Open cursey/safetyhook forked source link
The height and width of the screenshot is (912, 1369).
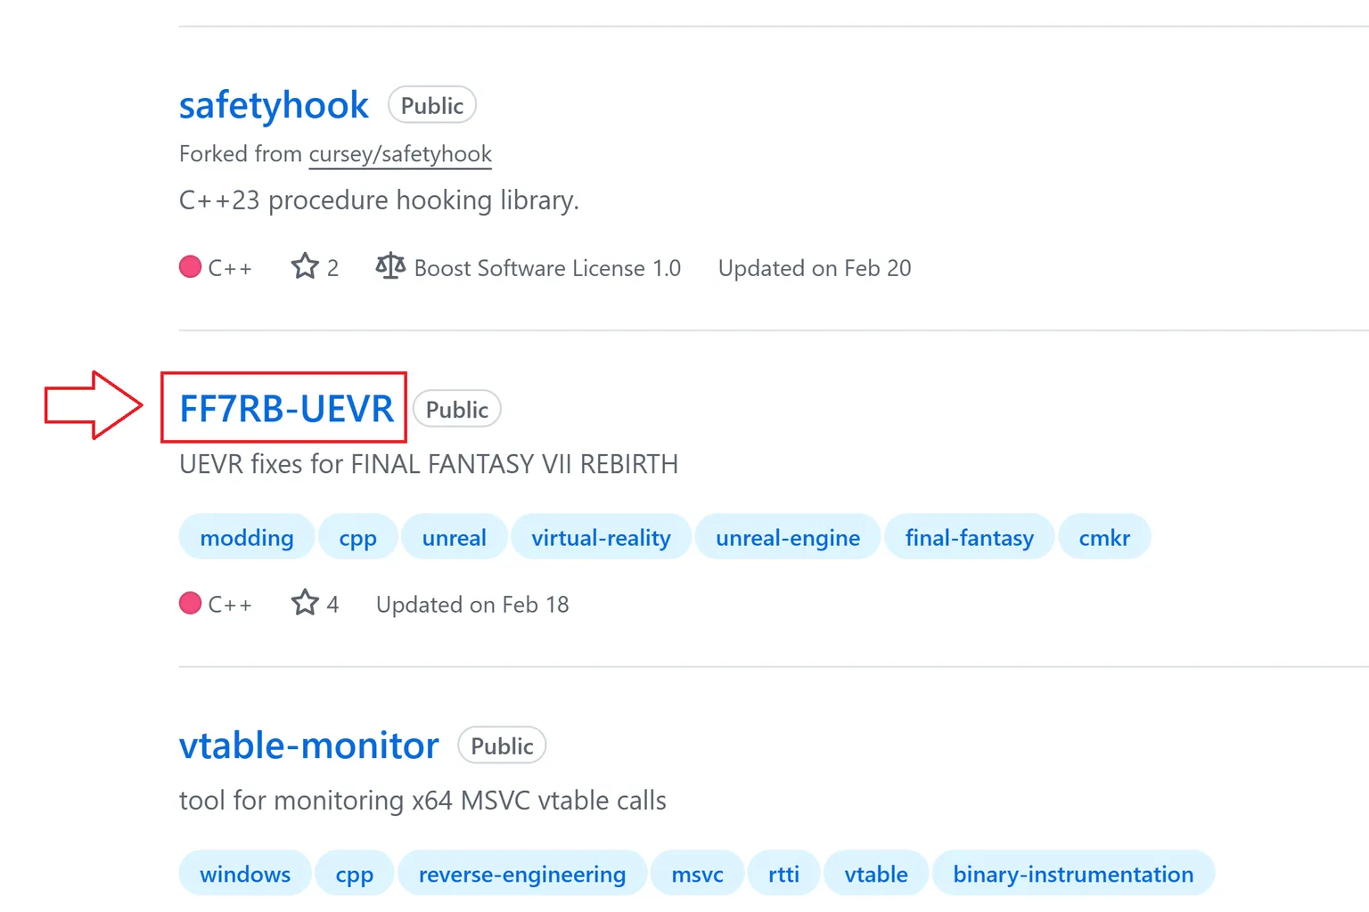(400, 154)
